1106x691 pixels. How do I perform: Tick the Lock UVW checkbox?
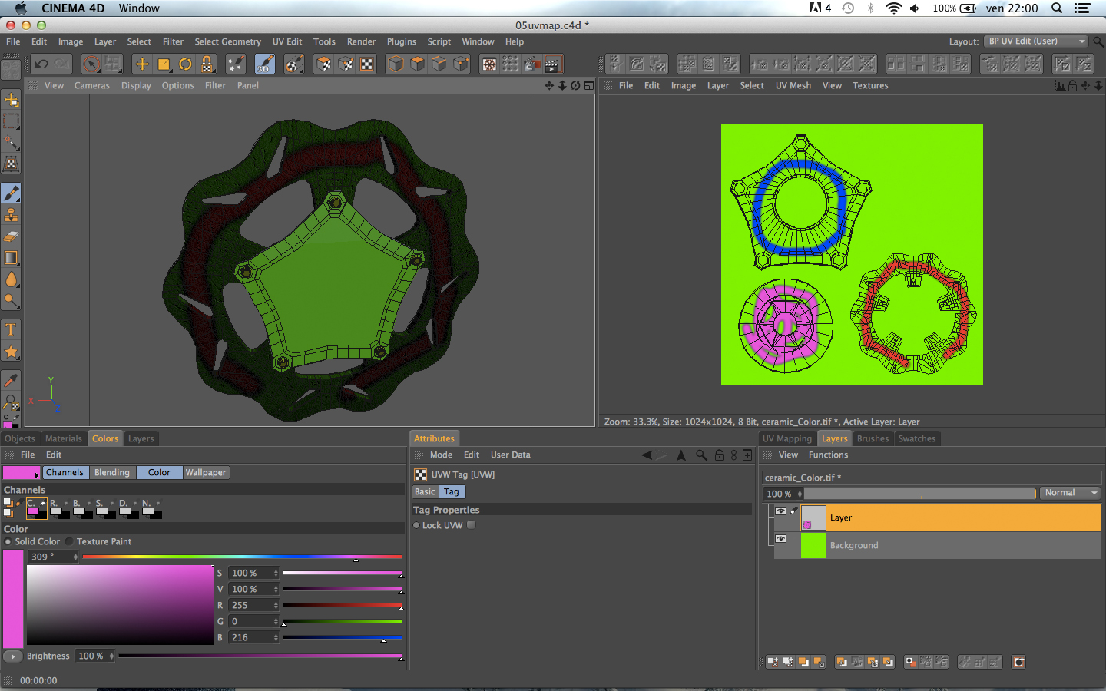(472, 525)
